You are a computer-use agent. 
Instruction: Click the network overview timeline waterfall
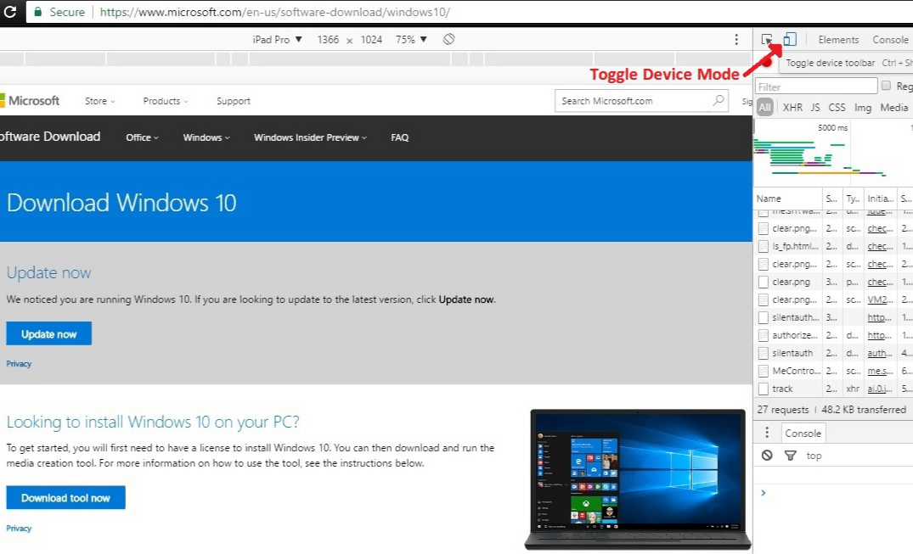pyautogui.click(x=833, y=155)
